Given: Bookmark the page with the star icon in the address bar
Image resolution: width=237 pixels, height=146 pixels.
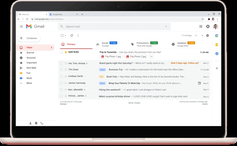Looking at the screenshot, I should click(x=203, y=19).
